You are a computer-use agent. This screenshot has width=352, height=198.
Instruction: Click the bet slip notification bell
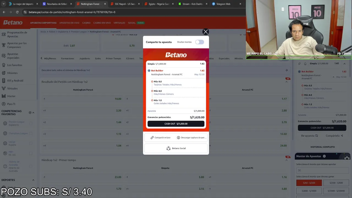(305, 64)
